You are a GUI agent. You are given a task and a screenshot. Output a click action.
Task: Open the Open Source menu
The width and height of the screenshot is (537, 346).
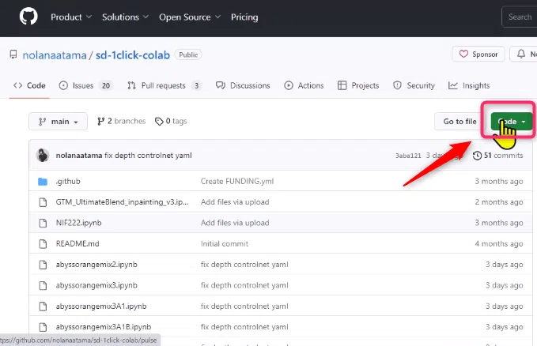pos(189,17)
